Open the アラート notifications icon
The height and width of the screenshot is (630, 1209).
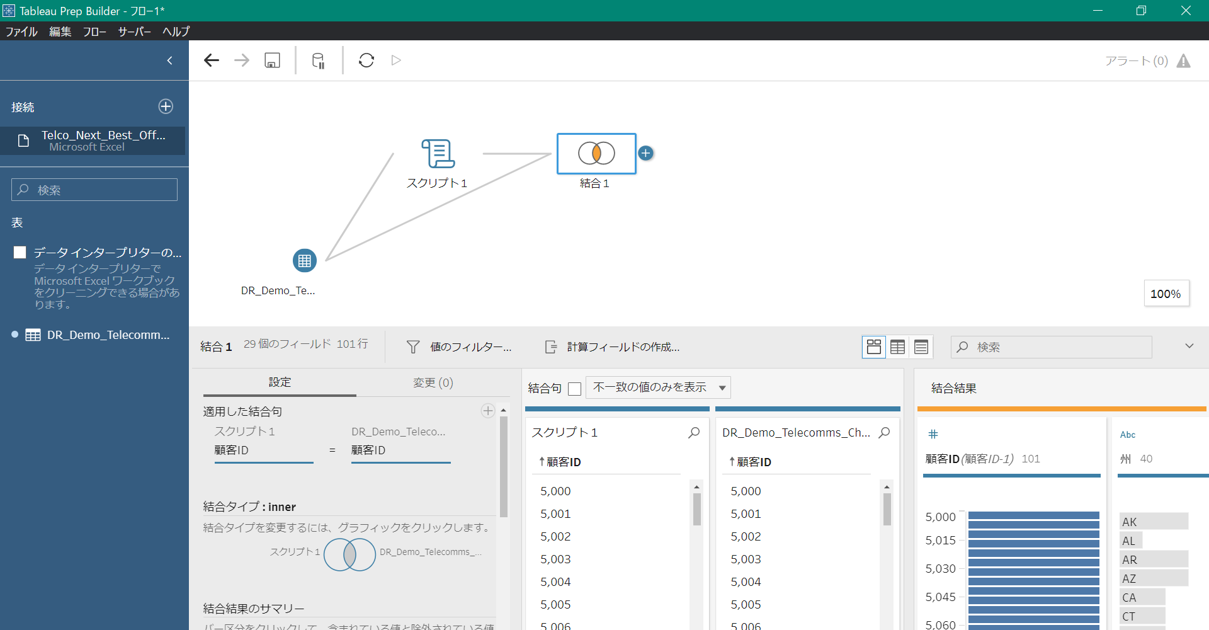pyautogui.click(x=1184, y=60)
